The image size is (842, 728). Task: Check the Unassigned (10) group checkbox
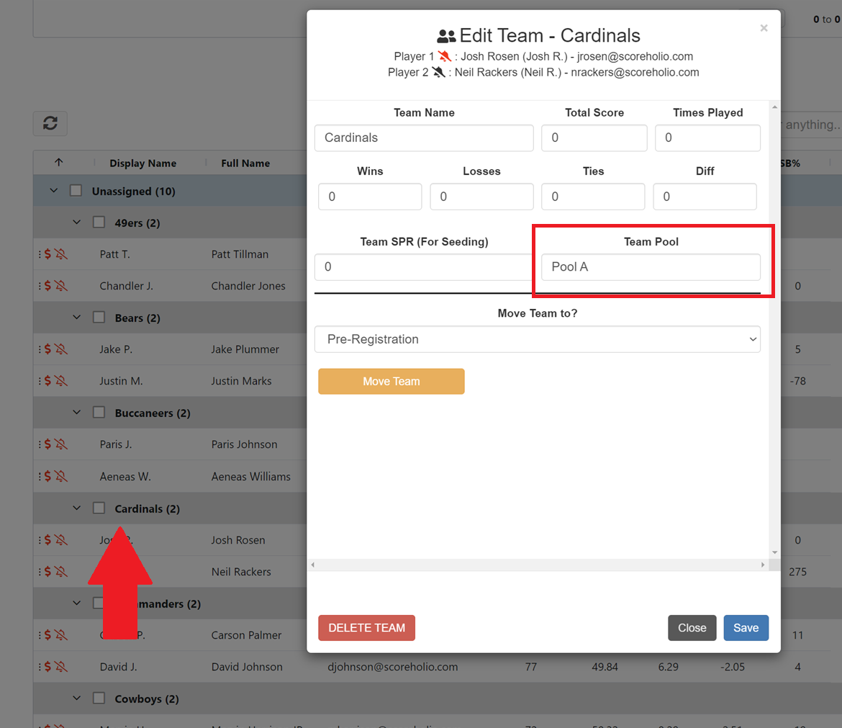(76, 191)
